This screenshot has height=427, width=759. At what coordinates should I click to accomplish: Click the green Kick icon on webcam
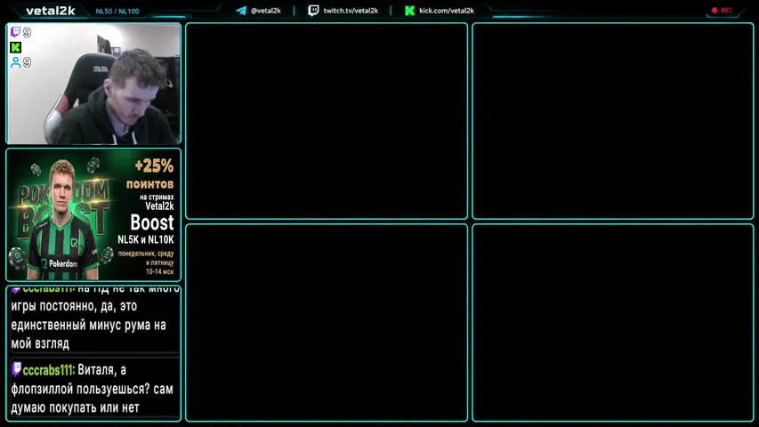point(15,47)
